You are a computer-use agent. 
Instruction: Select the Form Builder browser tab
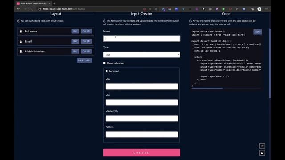point(33,4)
